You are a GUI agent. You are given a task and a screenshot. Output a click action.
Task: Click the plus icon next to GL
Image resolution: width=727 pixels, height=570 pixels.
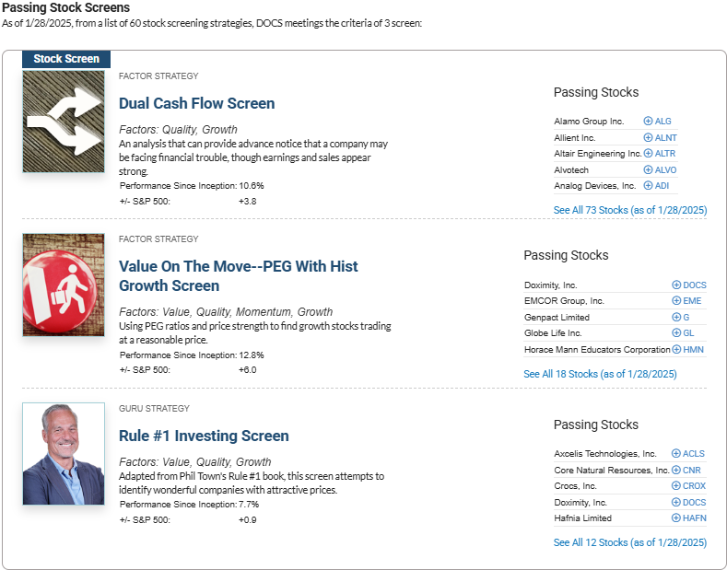(x=676, y=333)
